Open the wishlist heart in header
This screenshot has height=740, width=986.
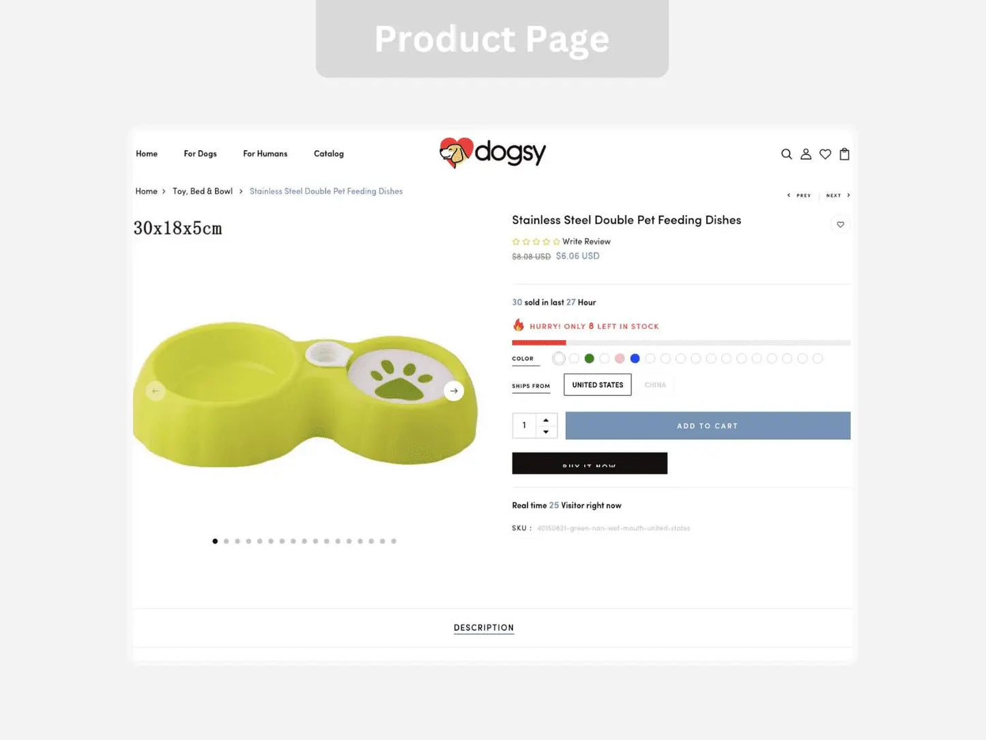pos(825,154)
